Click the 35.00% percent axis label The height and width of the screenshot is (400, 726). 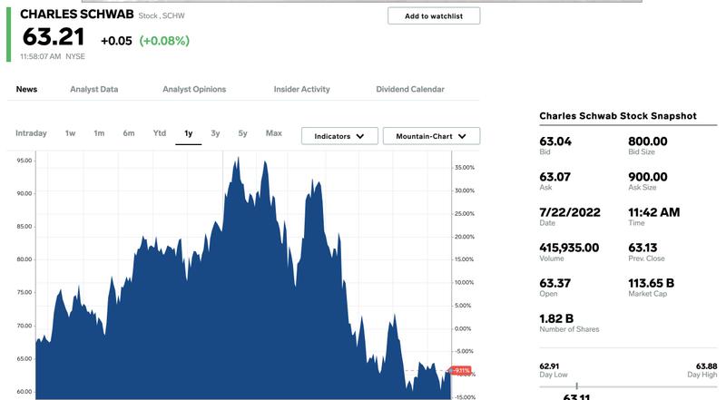465,168
